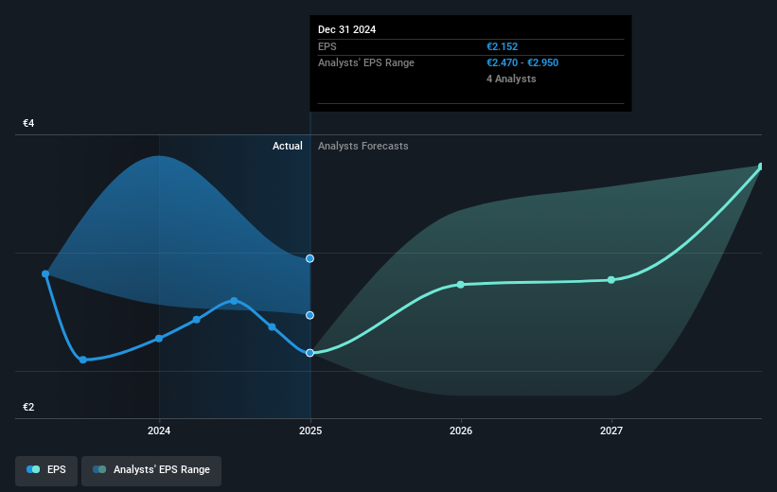The width and height of the screenshot is (777, 492).
Task: Select the lower analyst range marker at 2025
Action: [309, 315]
